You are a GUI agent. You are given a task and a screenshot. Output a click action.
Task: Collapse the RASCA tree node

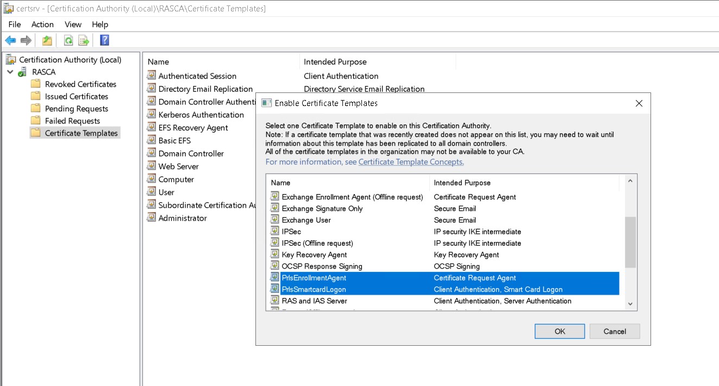(10, 72)
